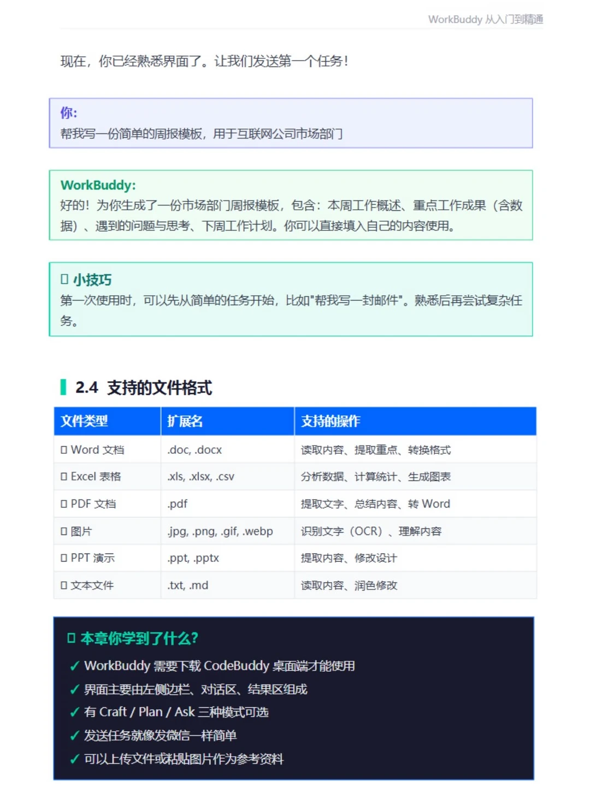Click the reply text starting "好的！为你生成了"
Screen dimensions: 590x788
(x=291, y=216)
